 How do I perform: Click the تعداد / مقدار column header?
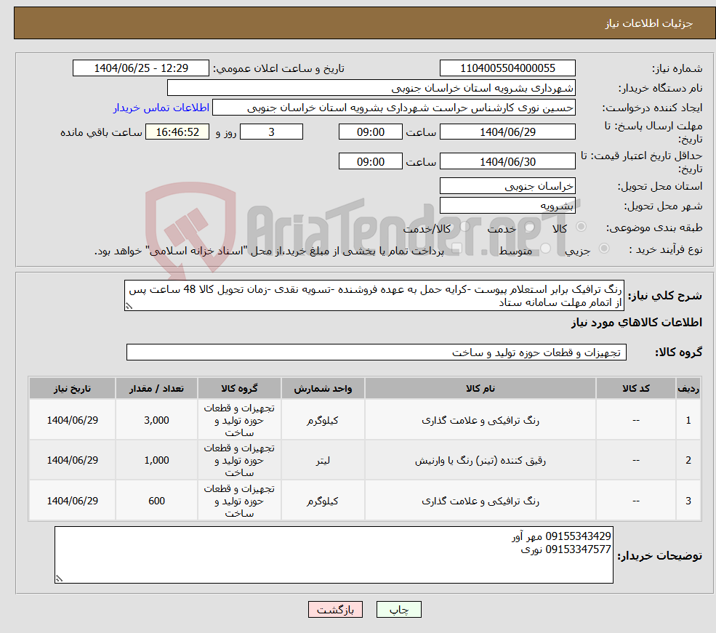(x=156, y=388)
